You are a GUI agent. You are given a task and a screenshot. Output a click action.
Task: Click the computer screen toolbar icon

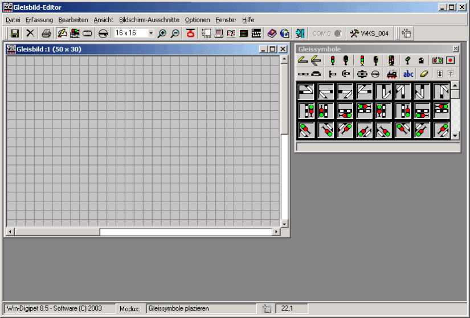click(x=219, y=33)
